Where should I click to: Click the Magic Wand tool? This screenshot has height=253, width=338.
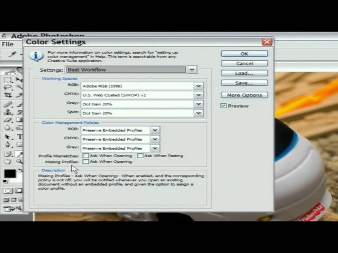pos(20,87)
